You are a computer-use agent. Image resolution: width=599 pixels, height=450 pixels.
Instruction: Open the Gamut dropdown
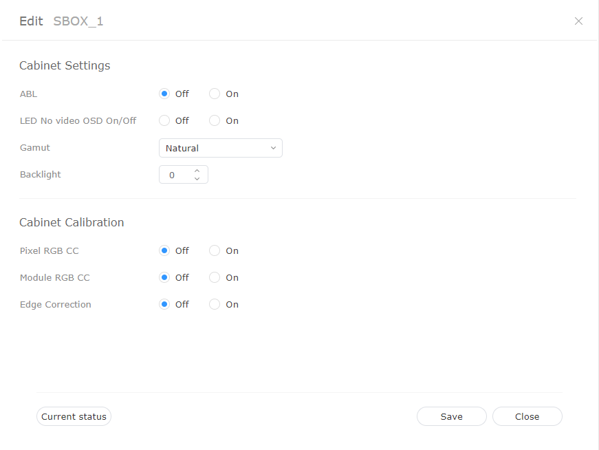(x=220, y=148)
